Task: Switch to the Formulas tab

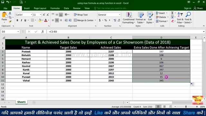Action: [55, 8]
